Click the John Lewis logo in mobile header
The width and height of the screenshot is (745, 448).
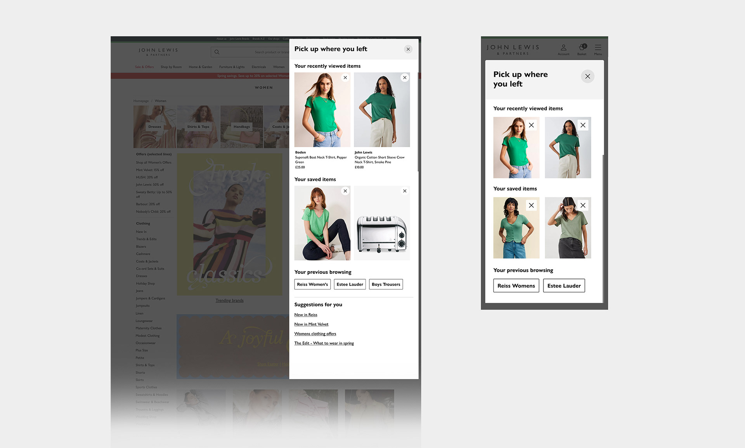click(x=513, y=50)
